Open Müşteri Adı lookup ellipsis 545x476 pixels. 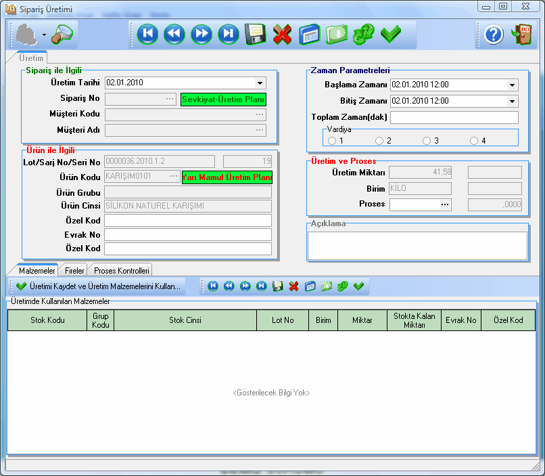[260, 130]
